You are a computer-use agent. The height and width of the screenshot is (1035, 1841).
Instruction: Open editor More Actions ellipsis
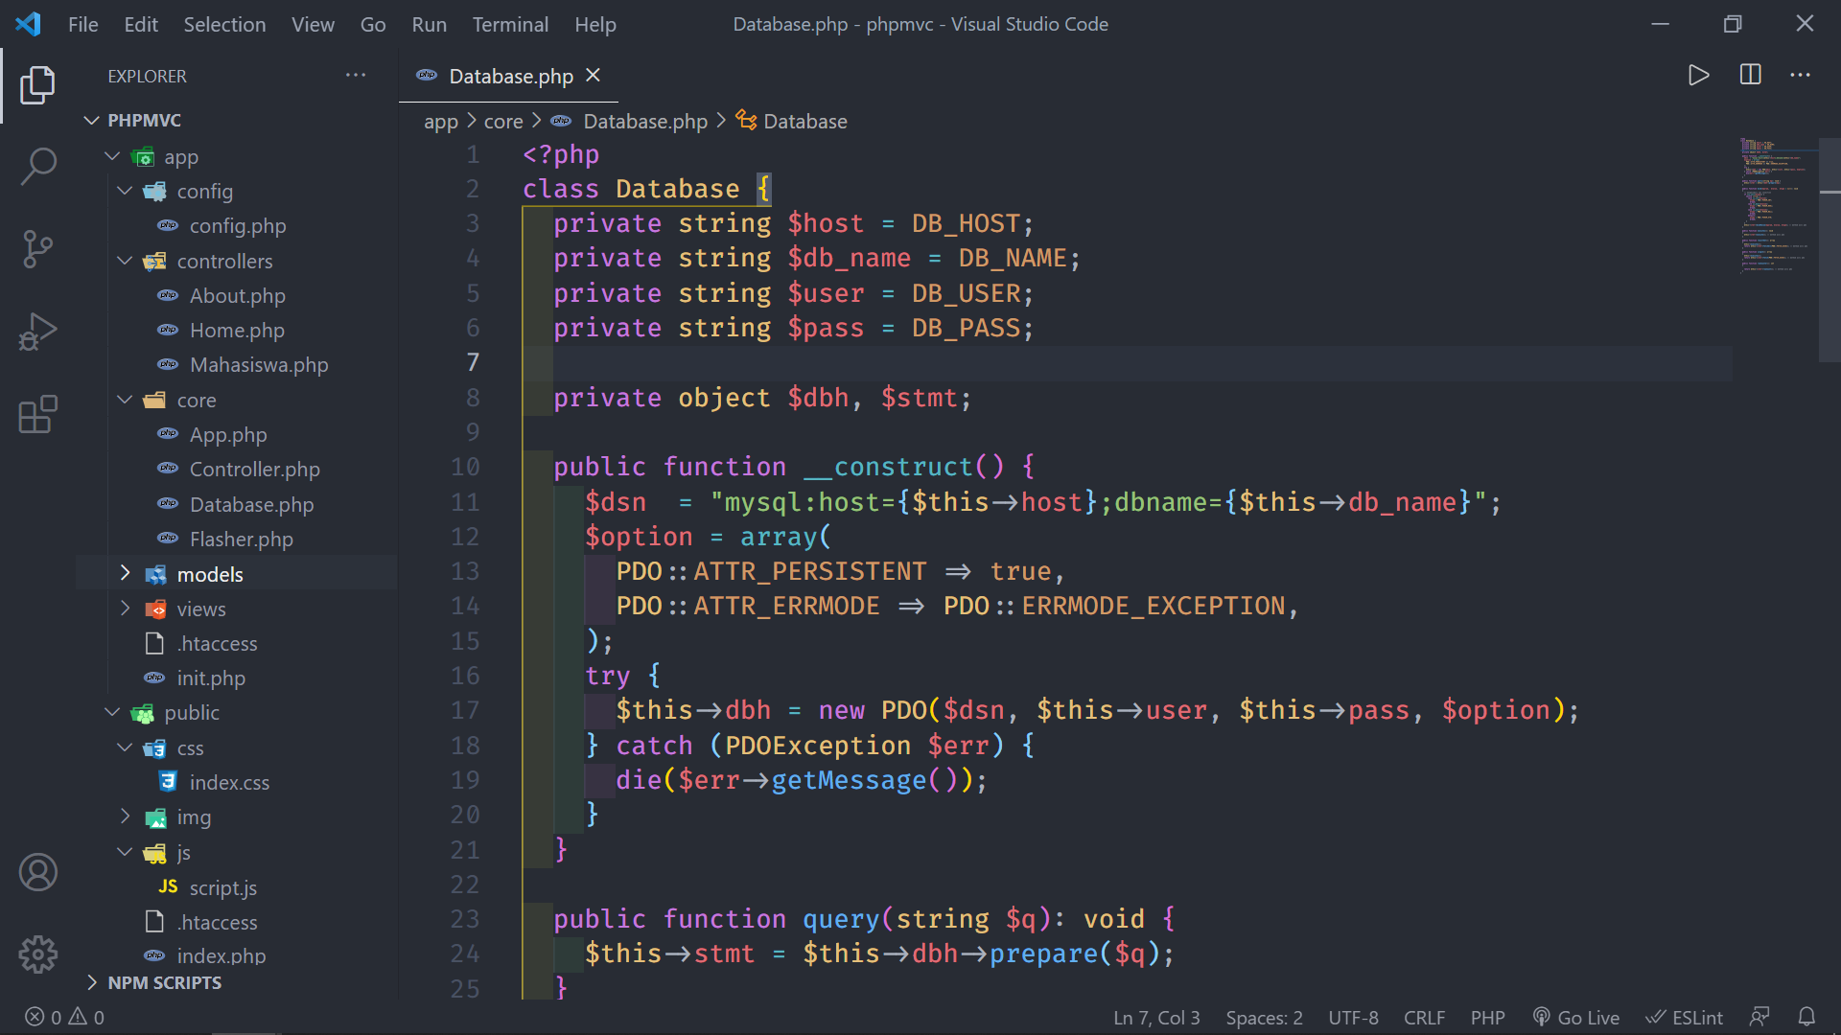tap(1801, 75)
